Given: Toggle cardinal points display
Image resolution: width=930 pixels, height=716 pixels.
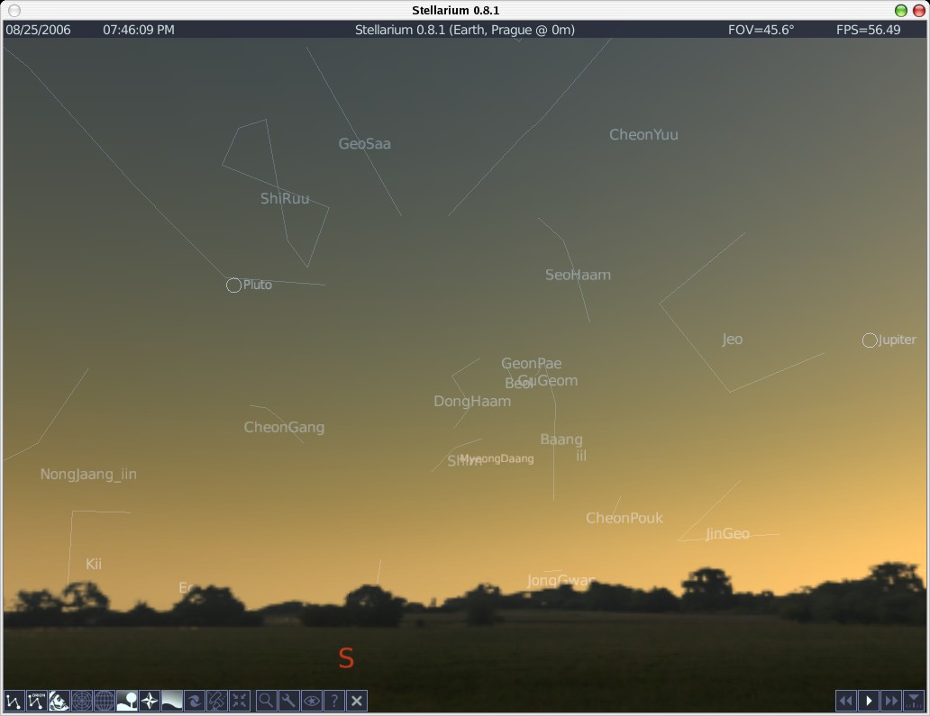Looking at the screenshot, I should (149, 700).
